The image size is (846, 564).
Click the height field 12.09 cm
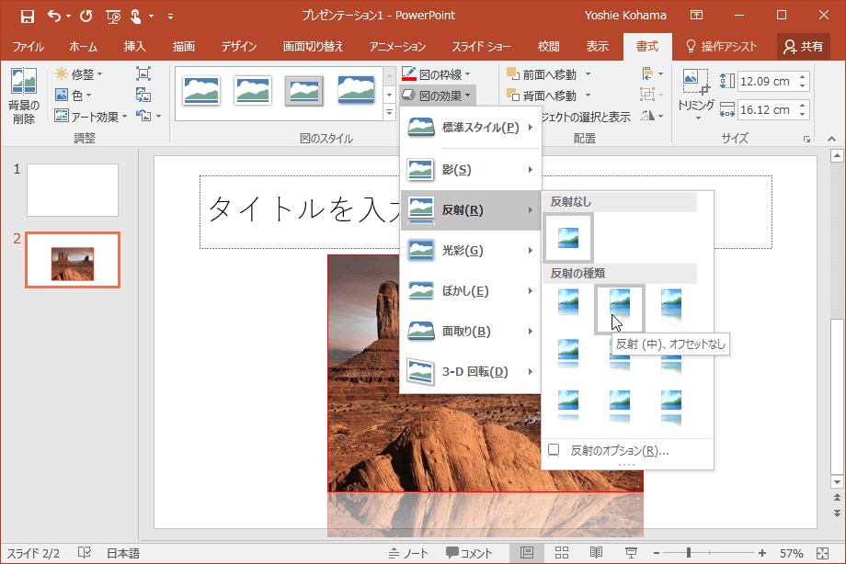tap(766, 82)
